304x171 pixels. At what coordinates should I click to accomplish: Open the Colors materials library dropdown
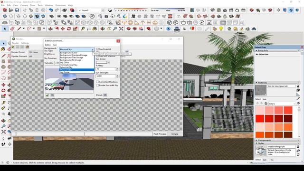[282, 104]
